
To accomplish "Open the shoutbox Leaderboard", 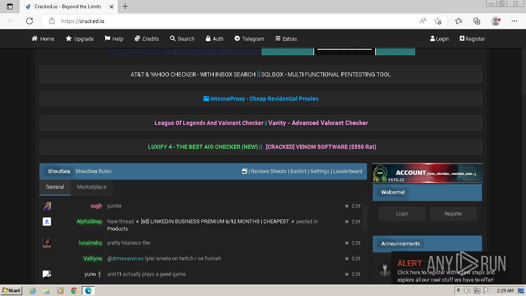I will tap(348, 171).
